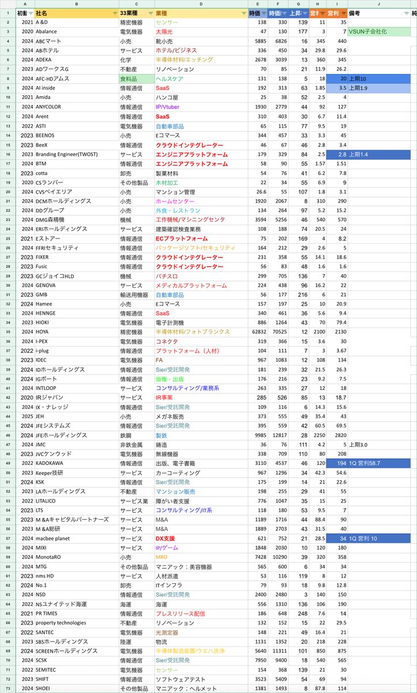
Task: Select the KADOKAWA company cell
Action: pyautogui.click(x=76, y=463)
